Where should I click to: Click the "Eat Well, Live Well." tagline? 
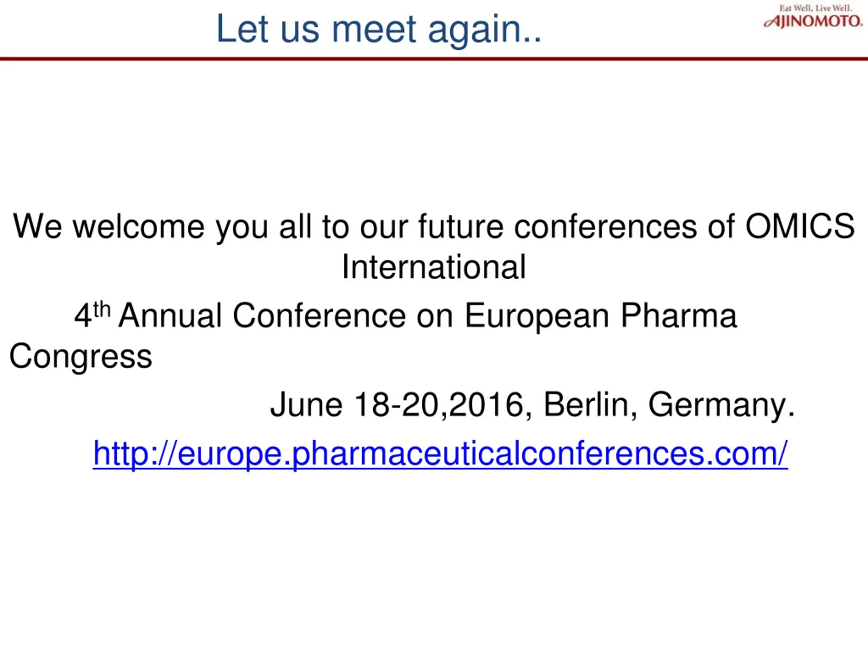815,8
